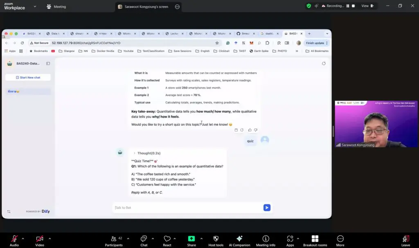Open Chrome's tab search chevron

327,34
